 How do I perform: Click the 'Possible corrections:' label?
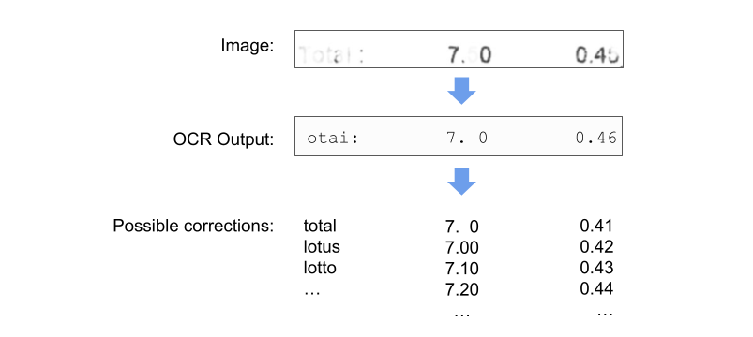tap(193, 226)
